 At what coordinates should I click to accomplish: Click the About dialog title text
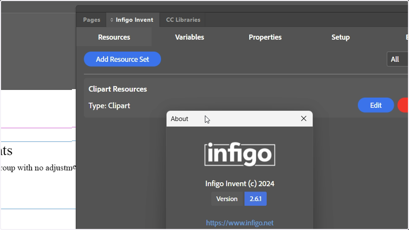(179, 119)
